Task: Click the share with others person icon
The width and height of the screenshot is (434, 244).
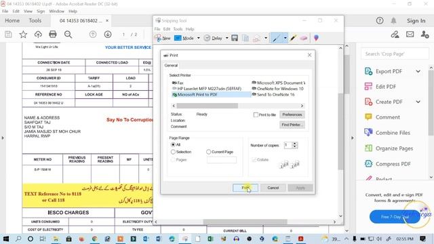Action: pos(425,35)
